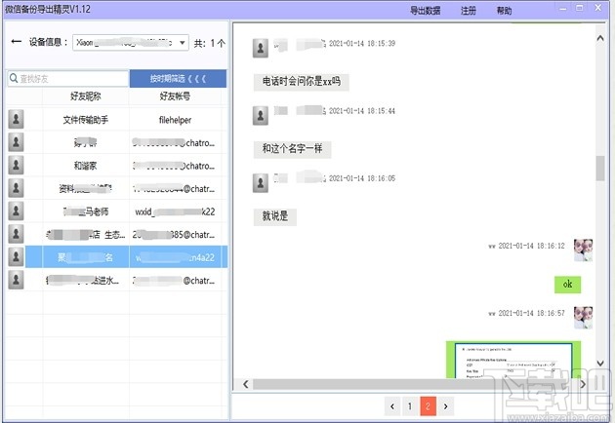The height and width of the screenshot is (423, 615).
Task: Click the green ok message bubble
Action: point(567,285)
